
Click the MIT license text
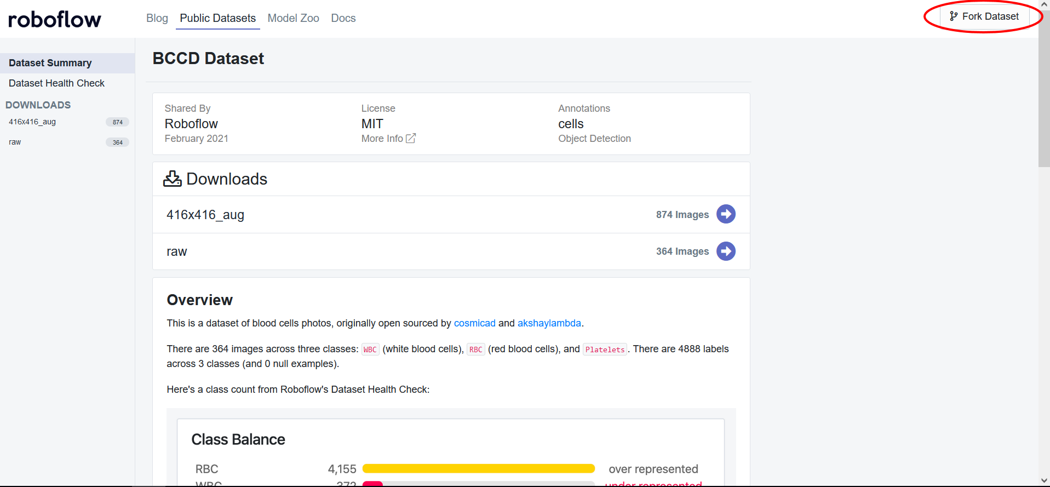click(x=372, y=124)
